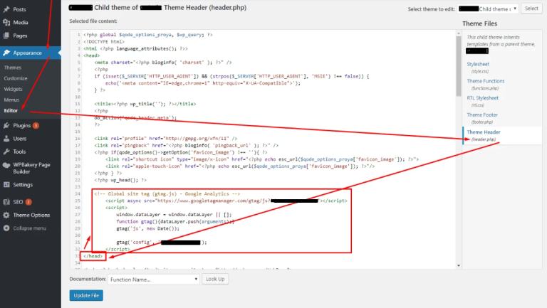Click the editor scroll down arrow
The width and height of the screenshot is (547, 308).
pos(459,265)
